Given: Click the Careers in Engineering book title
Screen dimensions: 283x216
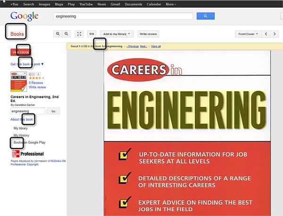Looking at the screenshot, I should pos(34,99).
